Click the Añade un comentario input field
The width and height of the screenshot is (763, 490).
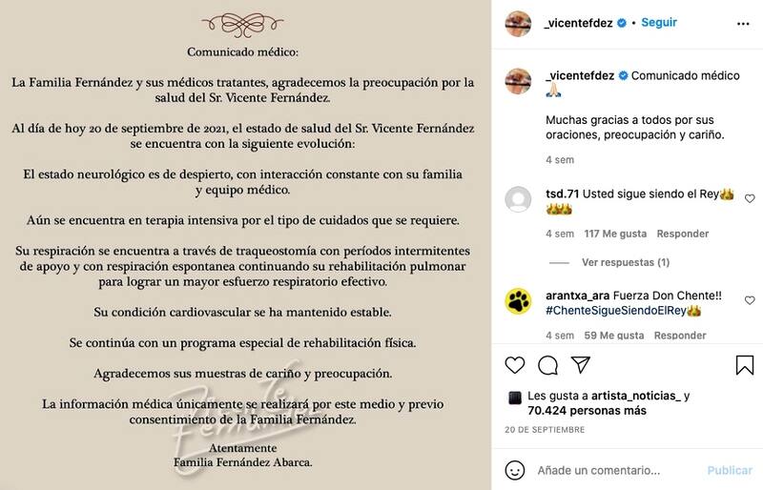click(610, 471)
